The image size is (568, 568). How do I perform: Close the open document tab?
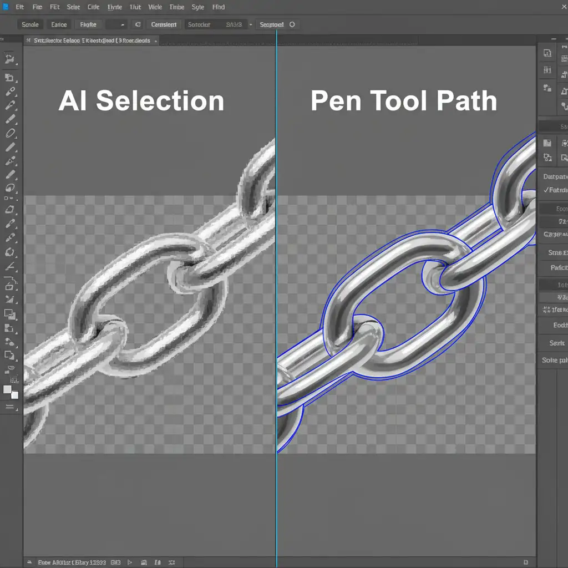coord(155,40)
